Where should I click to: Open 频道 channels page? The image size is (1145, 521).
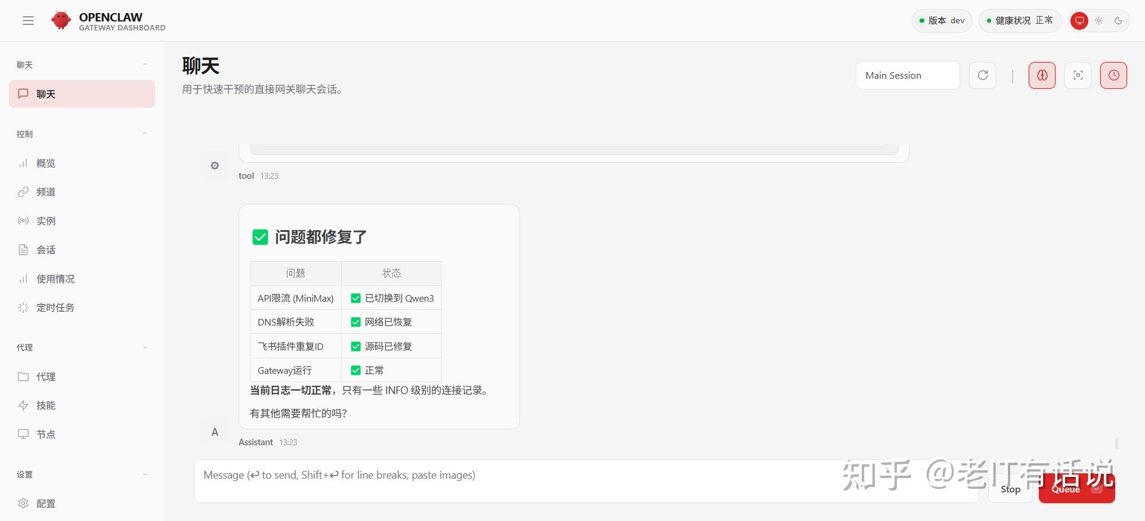pyautogui.click(x=82, y=192)
